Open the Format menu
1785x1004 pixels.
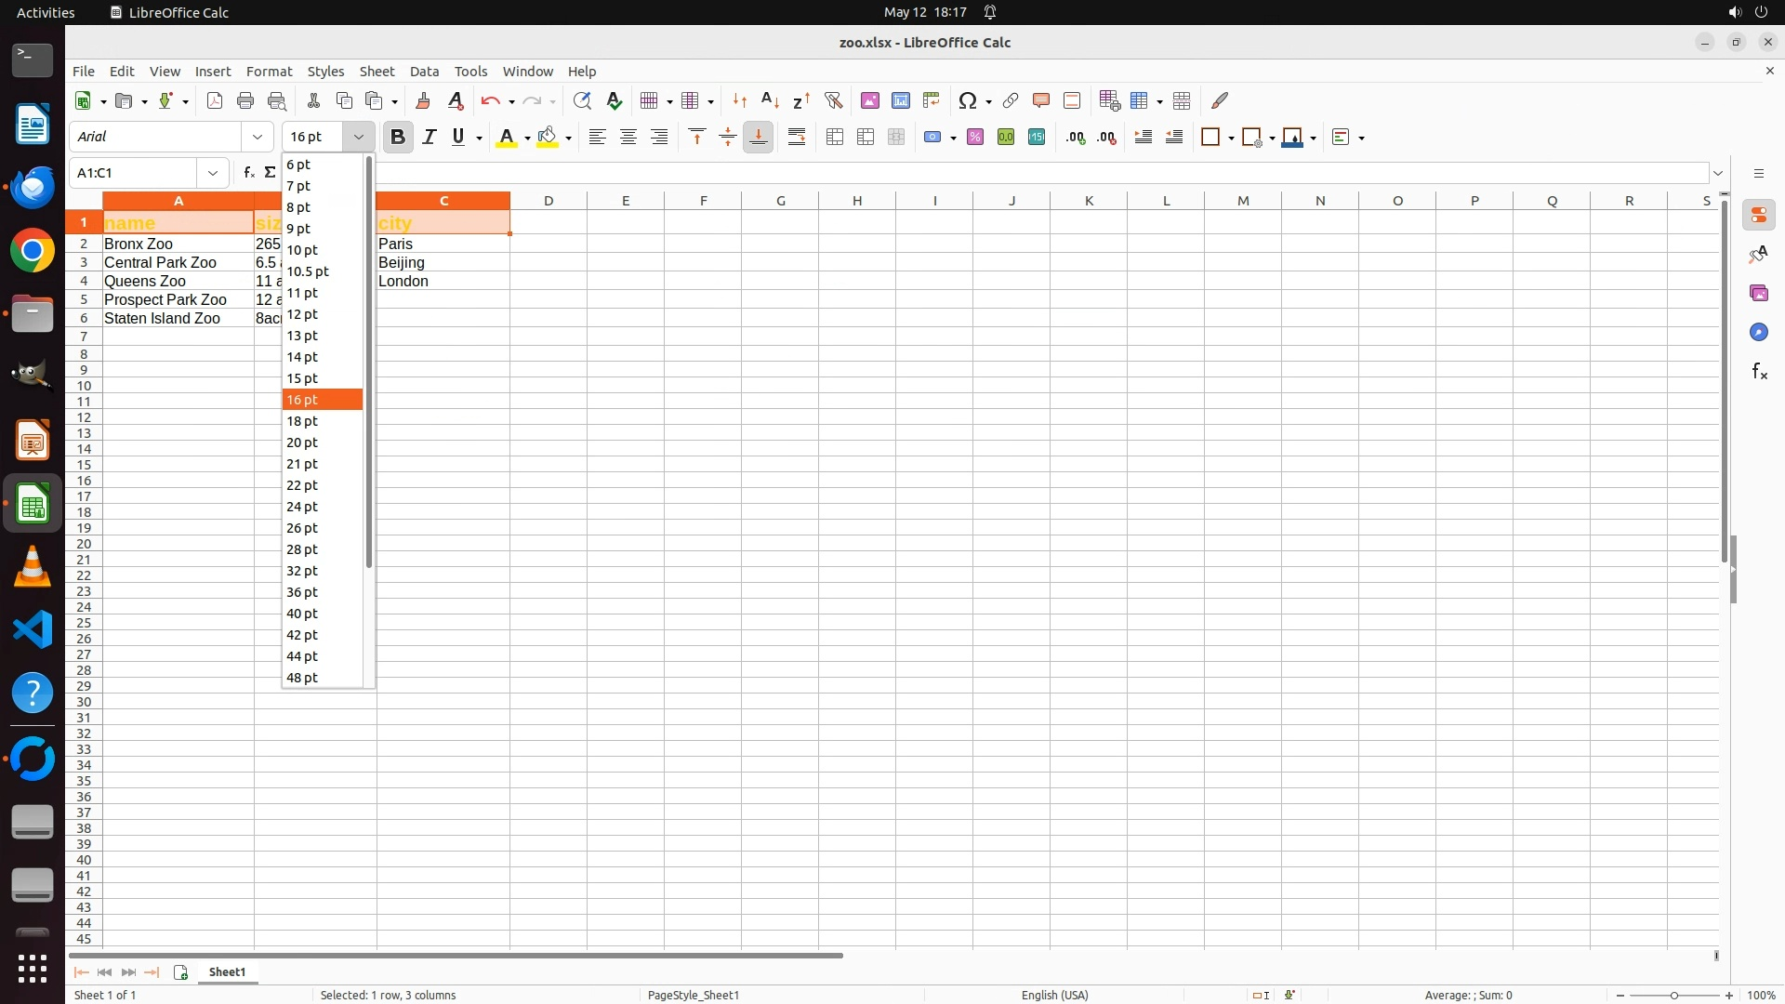(269, 72)
